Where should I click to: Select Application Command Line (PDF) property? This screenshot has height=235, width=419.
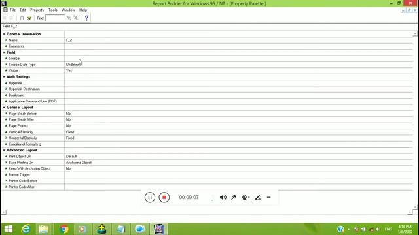coord(207,101)
